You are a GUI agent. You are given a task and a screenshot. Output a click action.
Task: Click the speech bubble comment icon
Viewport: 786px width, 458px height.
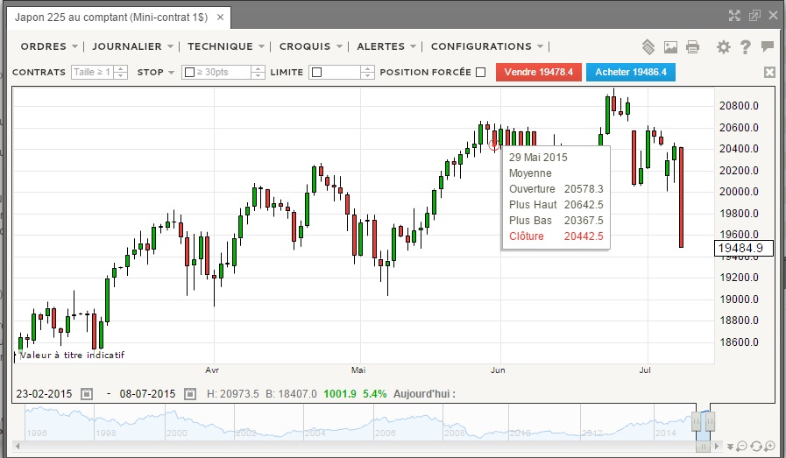(x=768, y=47)
